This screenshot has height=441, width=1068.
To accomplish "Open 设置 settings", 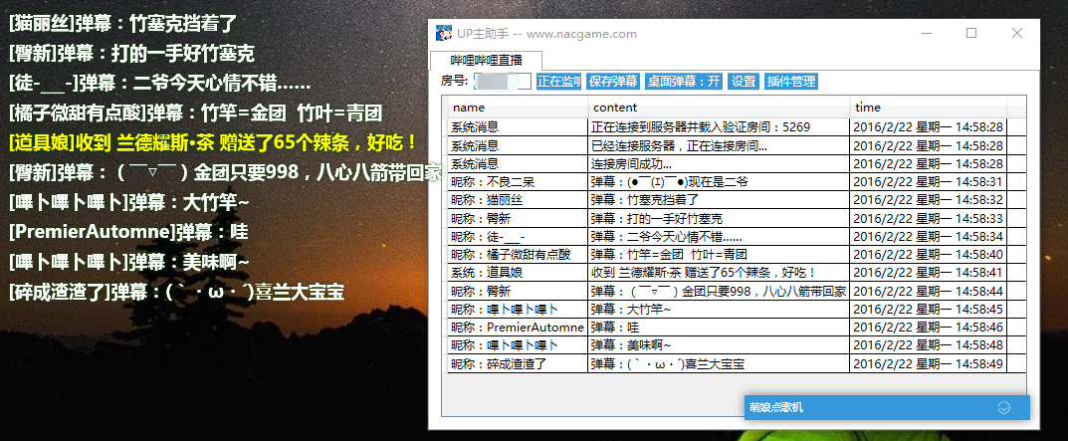I will coord(744,82).
